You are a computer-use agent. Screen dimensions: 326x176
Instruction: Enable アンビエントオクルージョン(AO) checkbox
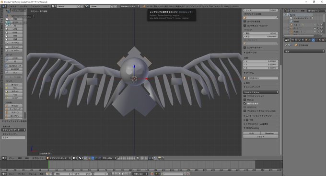(244, 111)
